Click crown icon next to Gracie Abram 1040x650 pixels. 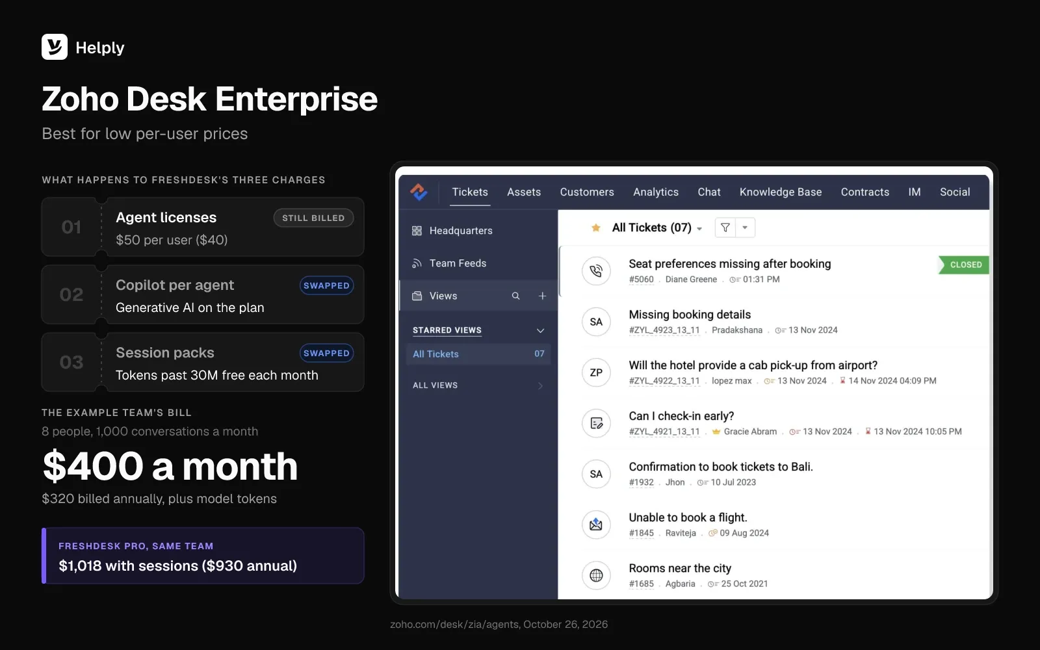(716, 432)
